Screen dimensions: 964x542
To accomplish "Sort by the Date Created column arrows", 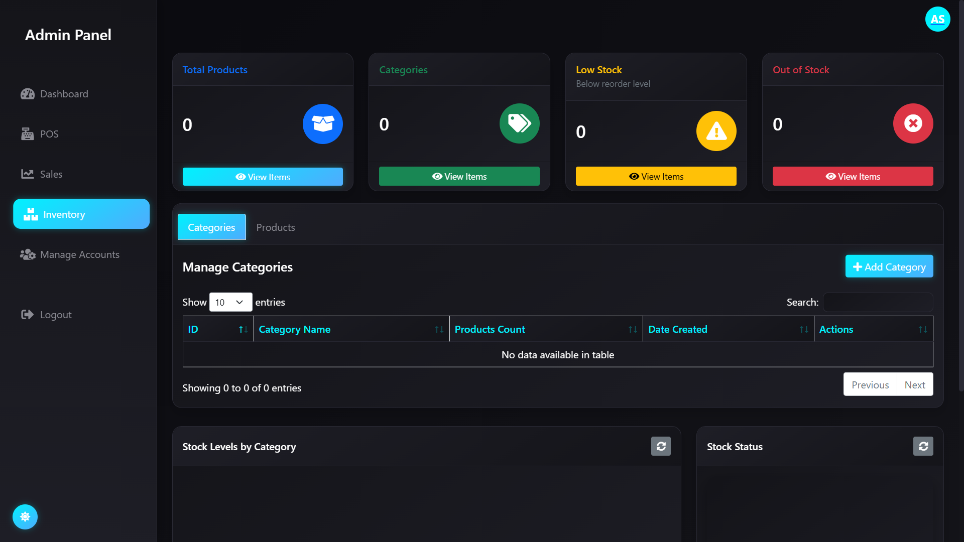I will pos(804,329).
